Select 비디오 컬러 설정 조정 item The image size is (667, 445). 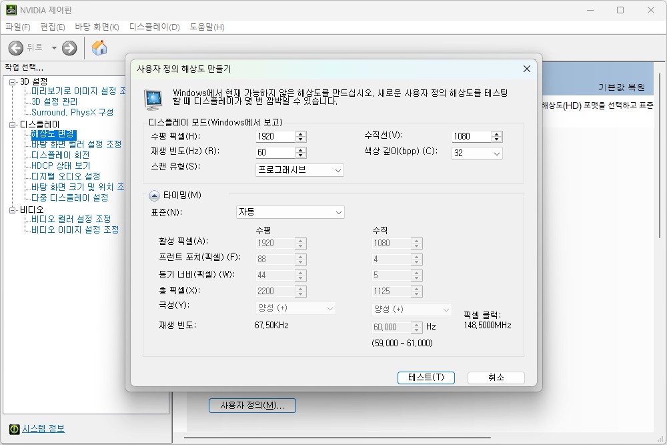pyautogui.click(x=71, y=219)
